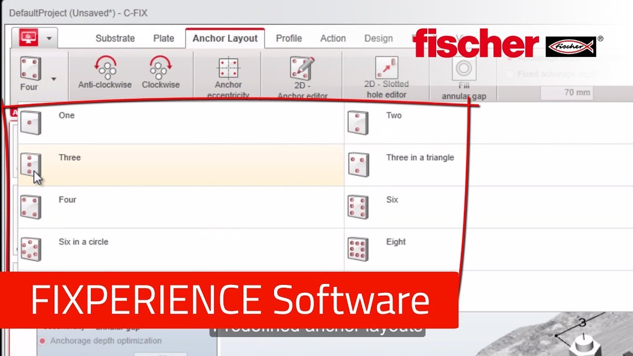Select the Six in a circle icon

coord(31,249)
